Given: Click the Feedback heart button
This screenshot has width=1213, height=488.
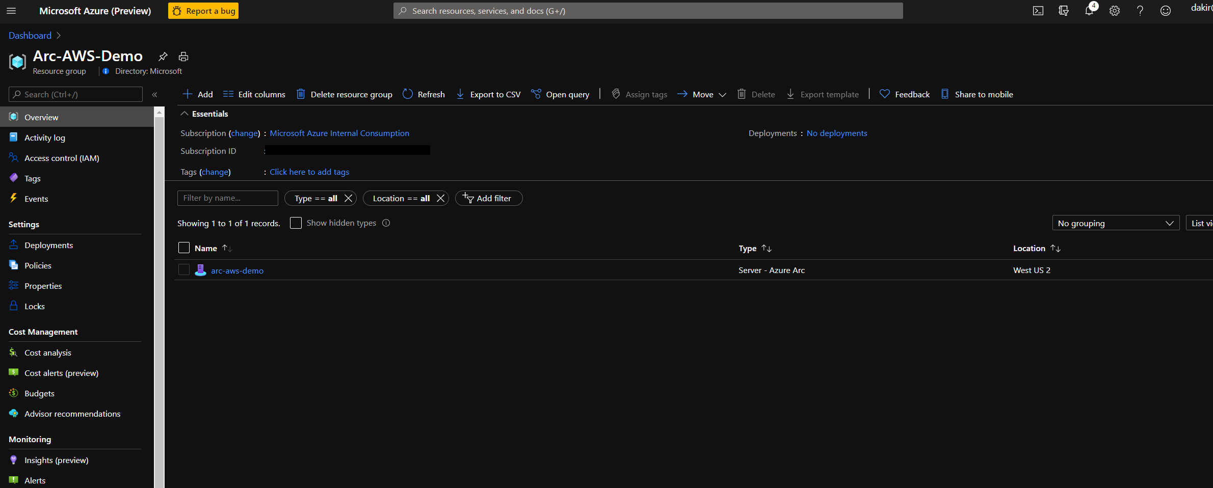Looking at the screenshot, I should click(x=905, y=94).
